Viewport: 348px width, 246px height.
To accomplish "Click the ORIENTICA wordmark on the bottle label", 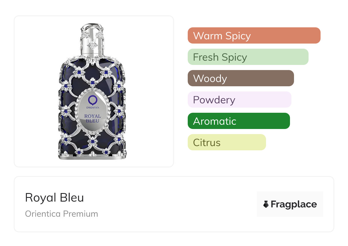I will tap(92, 108).
